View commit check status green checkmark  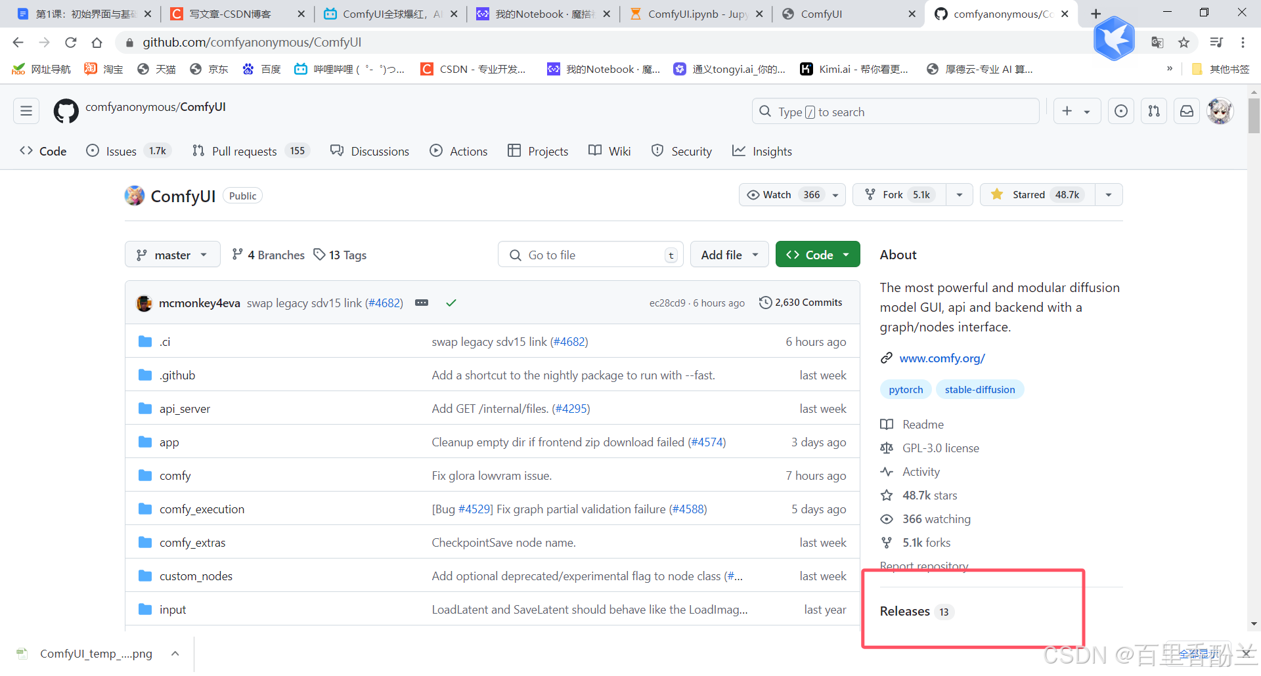[x=451, y=303]
